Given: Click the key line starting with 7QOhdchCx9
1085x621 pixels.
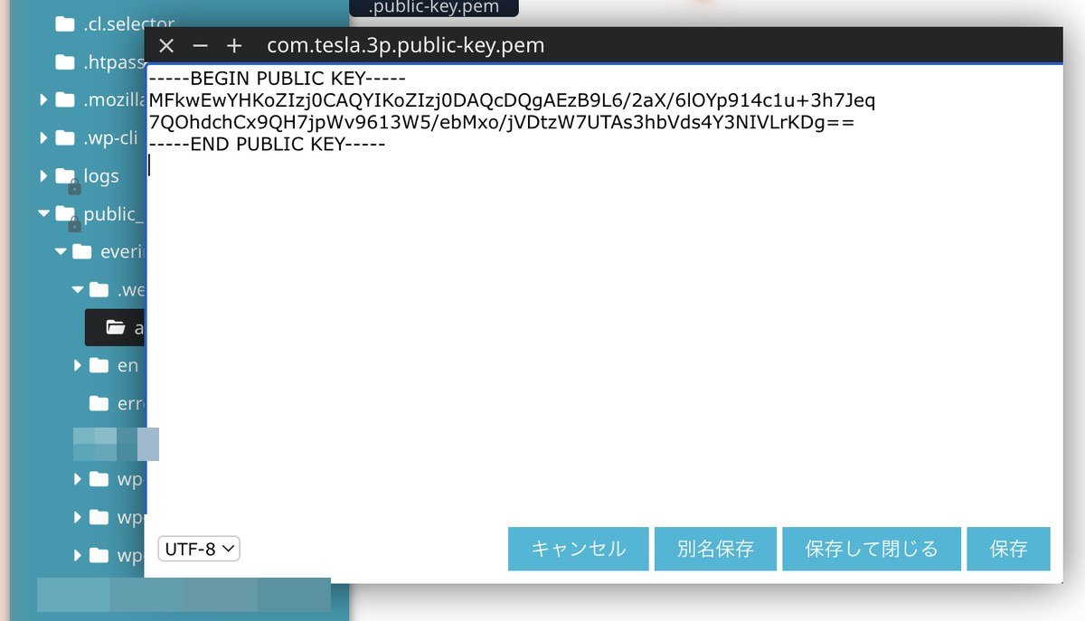Looking at the screenshot, I should click(x=502, y=122).
